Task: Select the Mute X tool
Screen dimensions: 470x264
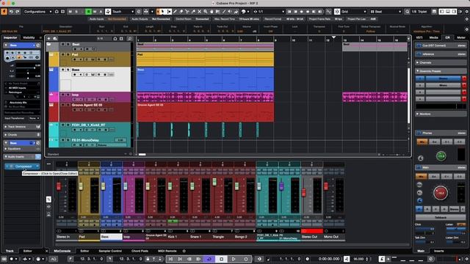Action: 199,12
